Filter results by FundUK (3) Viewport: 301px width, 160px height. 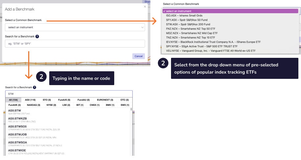coord(14,105)
